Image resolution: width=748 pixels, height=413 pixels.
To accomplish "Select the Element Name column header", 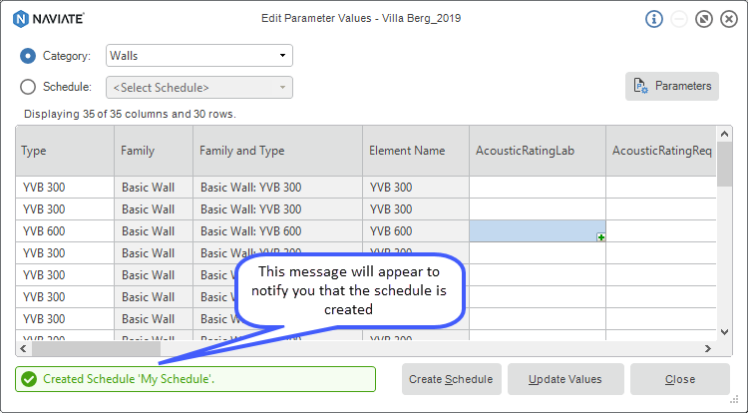I will tap(415, 151).
